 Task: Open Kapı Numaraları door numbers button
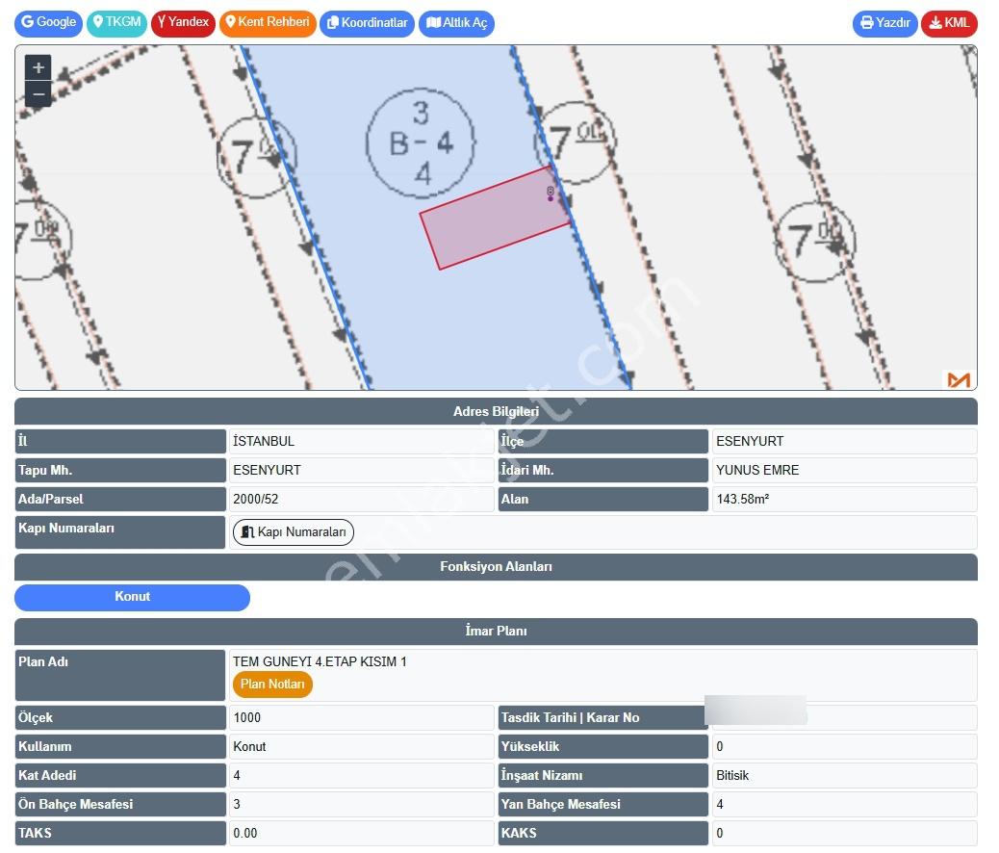(294, 531)
